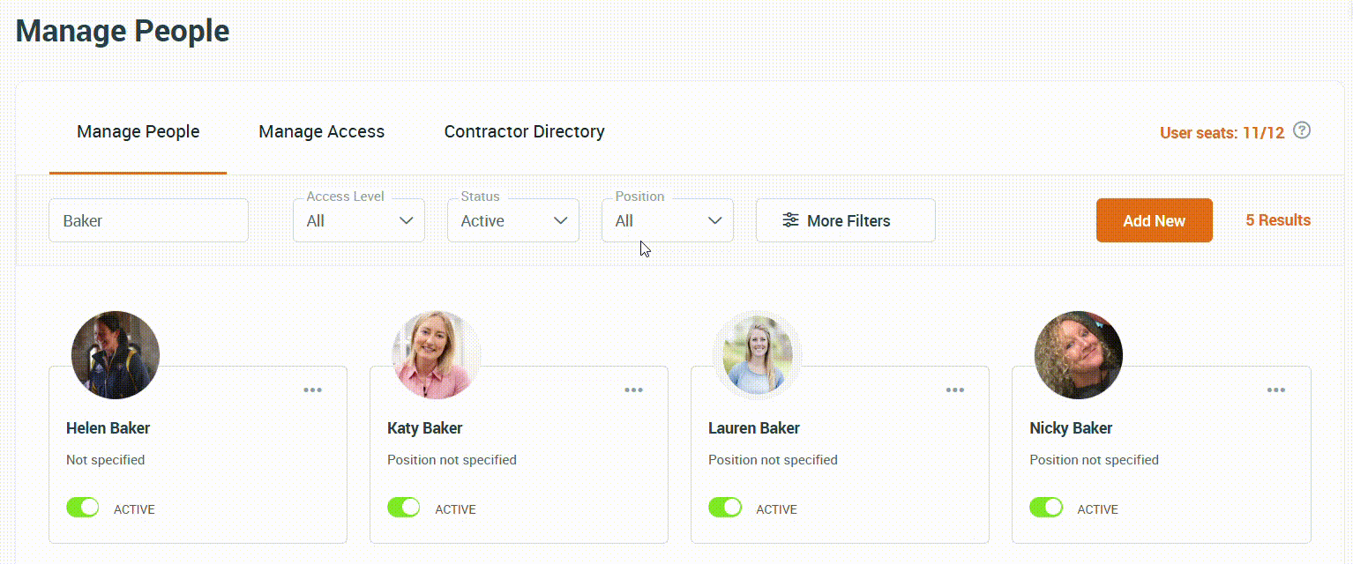Open Nicky Baker's three-dot options menu
The width and height of the screenshot is (1353, 564).
(1275, 390)
